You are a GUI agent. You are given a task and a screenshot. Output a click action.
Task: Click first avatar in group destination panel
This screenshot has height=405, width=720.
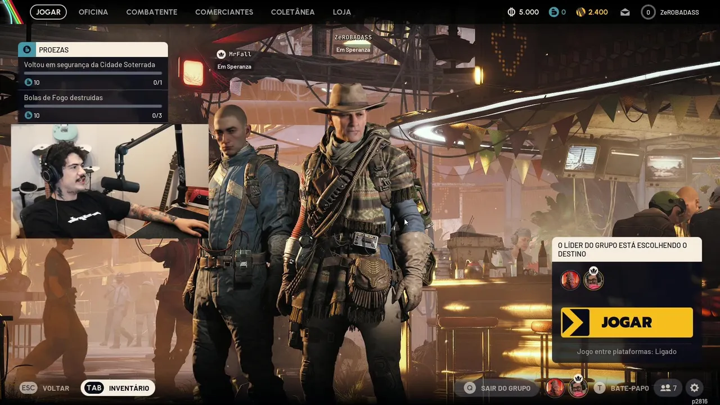point(570,280)
